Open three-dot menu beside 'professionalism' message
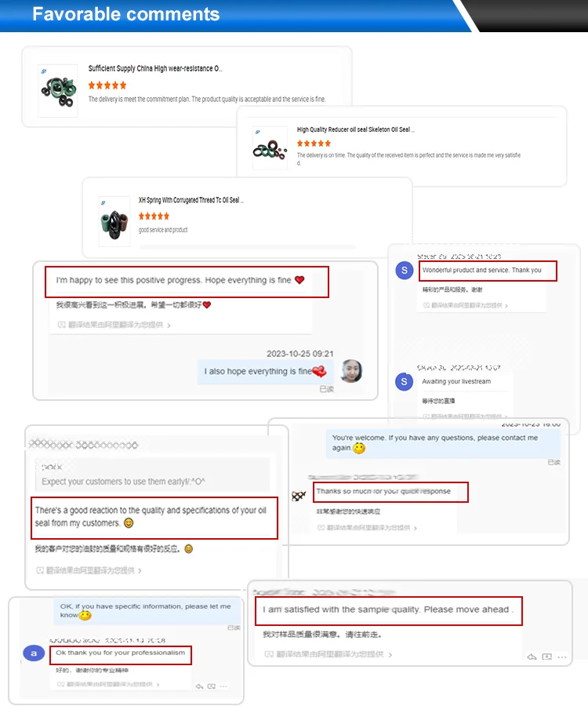The width and height of the screenshot is (588, 706). pos(223,686)
